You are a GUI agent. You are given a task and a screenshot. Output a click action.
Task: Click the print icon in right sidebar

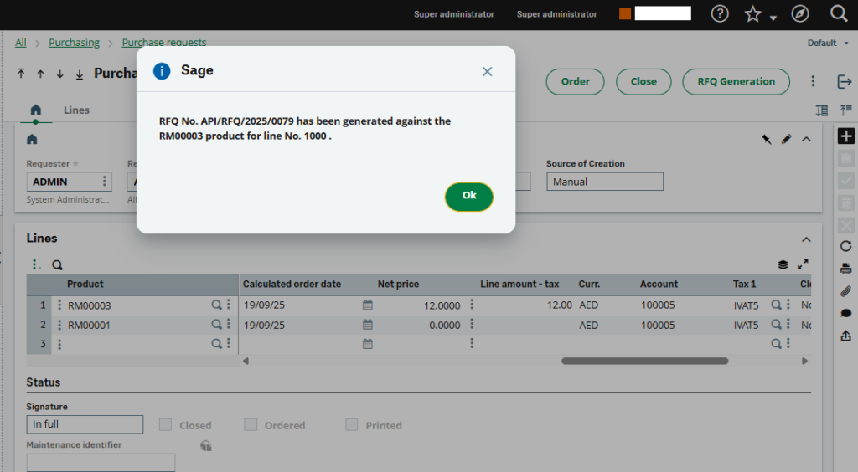tap(845, 269)
